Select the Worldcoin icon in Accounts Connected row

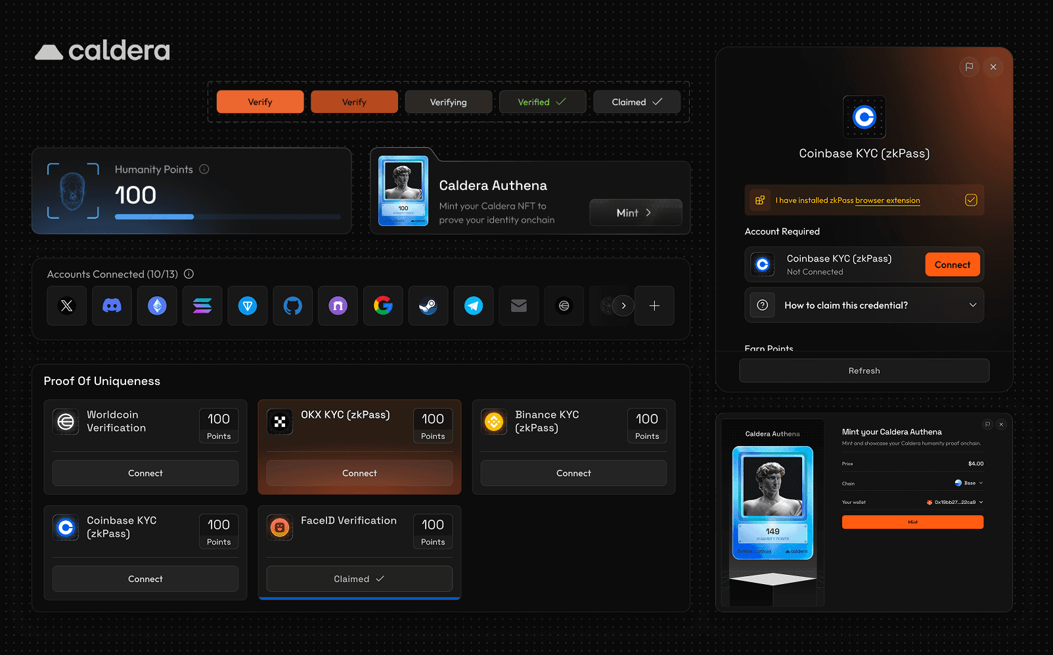[564, 305]
